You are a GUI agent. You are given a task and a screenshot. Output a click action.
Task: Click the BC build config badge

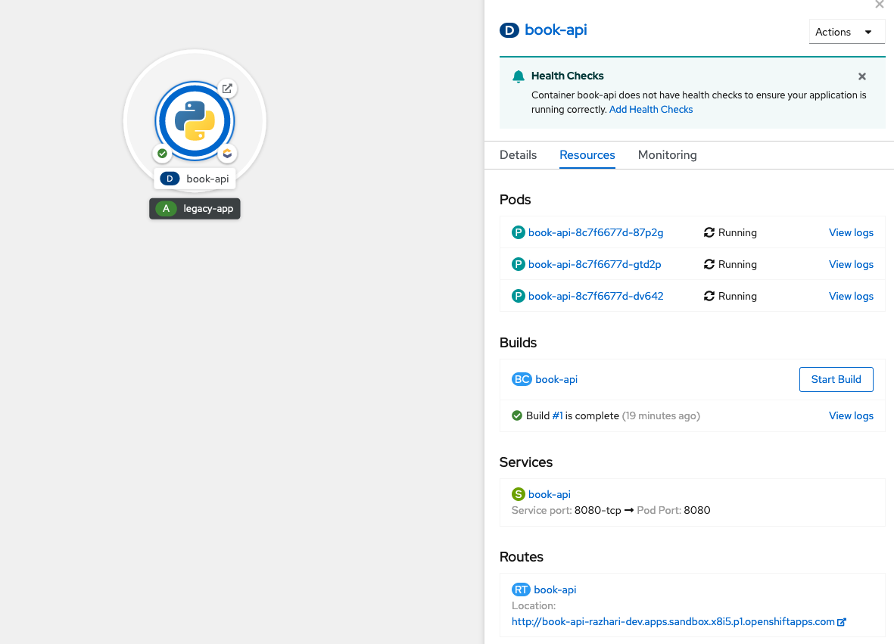[x=522, y=379]
